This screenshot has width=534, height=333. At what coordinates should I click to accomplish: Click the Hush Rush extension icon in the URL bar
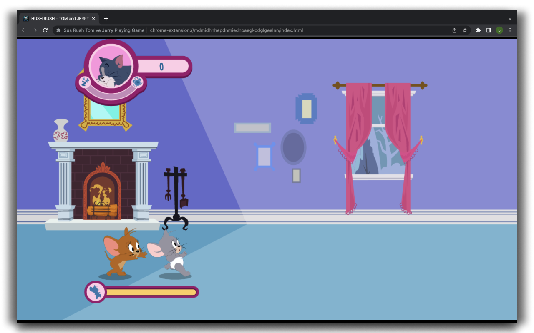tap(58, 30)
